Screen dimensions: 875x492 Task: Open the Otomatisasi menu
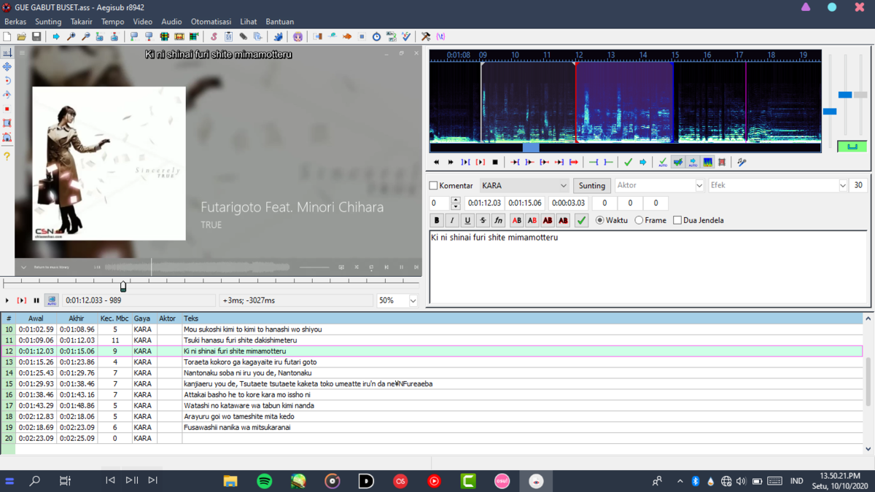[211, 22]
